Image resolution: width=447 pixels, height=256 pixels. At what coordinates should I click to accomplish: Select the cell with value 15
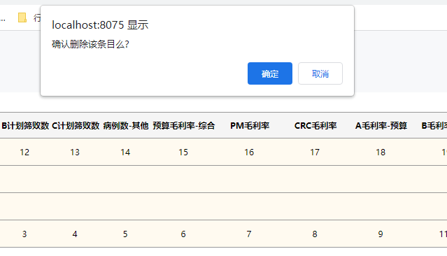coord(183,152)
